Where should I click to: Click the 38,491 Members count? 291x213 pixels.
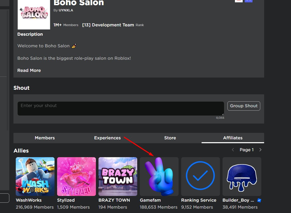(240, 207)
